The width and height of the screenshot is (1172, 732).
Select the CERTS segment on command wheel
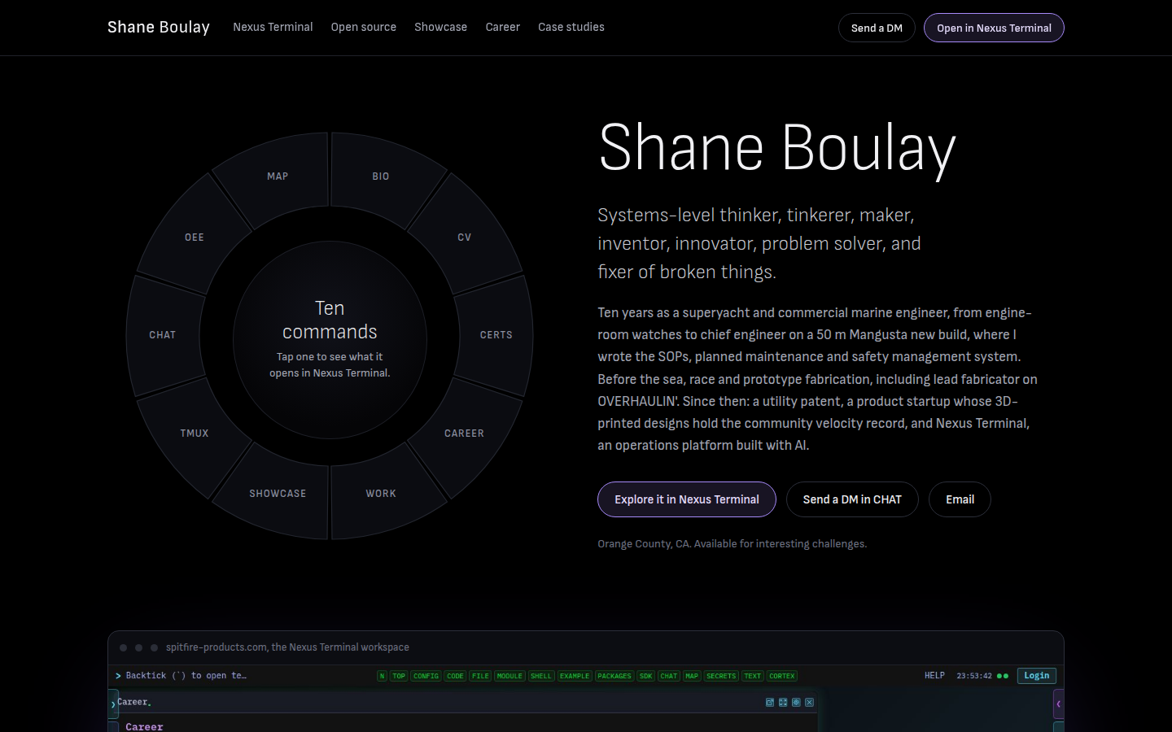point(496,335)
